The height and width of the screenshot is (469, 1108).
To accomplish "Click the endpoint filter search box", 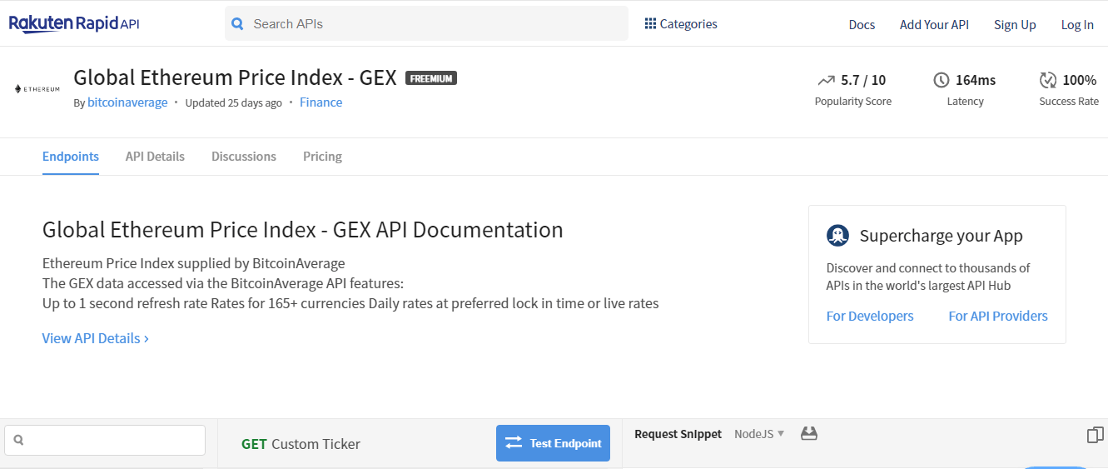I will (x=105, y=440).
